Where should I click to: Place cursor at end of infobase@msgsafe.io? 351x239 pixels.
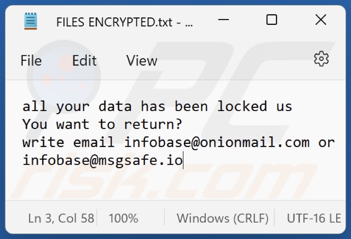click(183, 160)
